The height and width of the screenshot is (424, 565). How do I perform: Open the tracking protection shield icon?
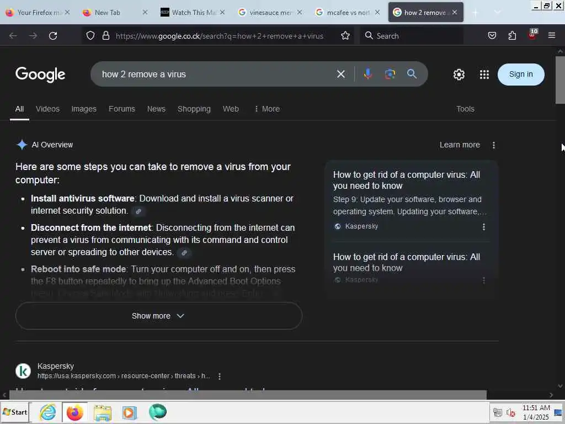[x=90, y=35]
